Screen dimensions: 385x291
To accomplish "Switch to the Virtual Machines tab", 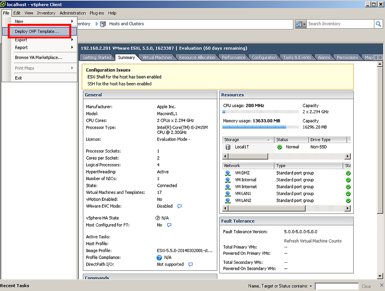I will pyautogui.click(x=157, y=57).
